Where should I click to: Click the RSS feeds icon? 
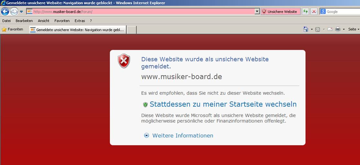point(318,30)
